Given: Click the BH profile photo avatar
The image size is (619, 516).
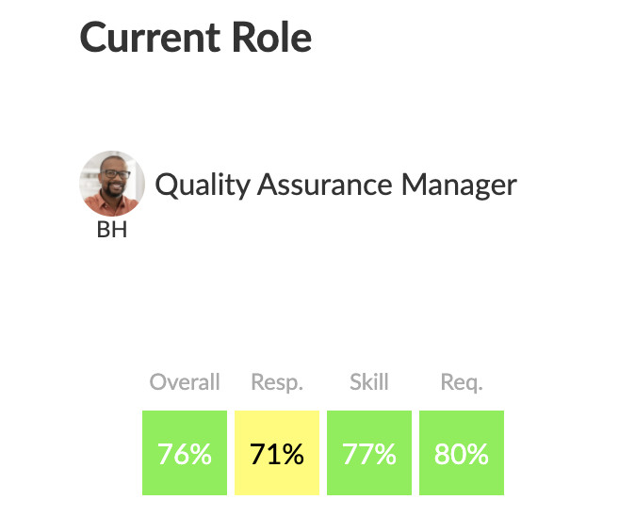Looking at the screenshot, I should tap(112, 184).
